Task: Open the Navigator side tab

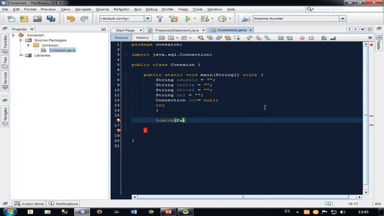Action: pos(5,116)
